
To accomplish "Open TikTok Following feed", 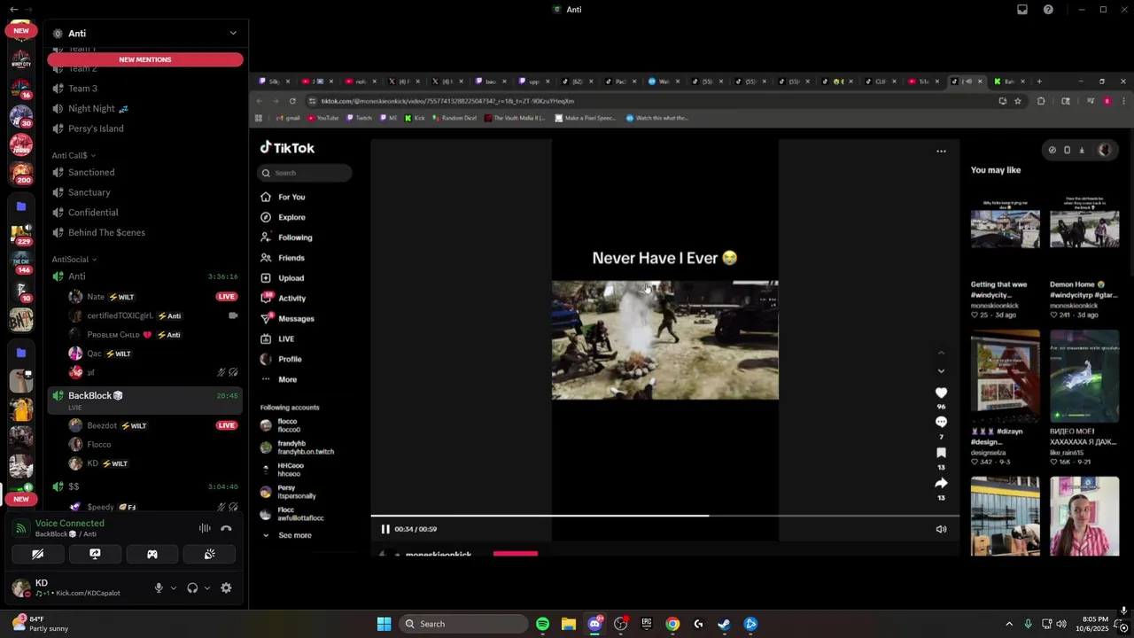I will (295, 237).
